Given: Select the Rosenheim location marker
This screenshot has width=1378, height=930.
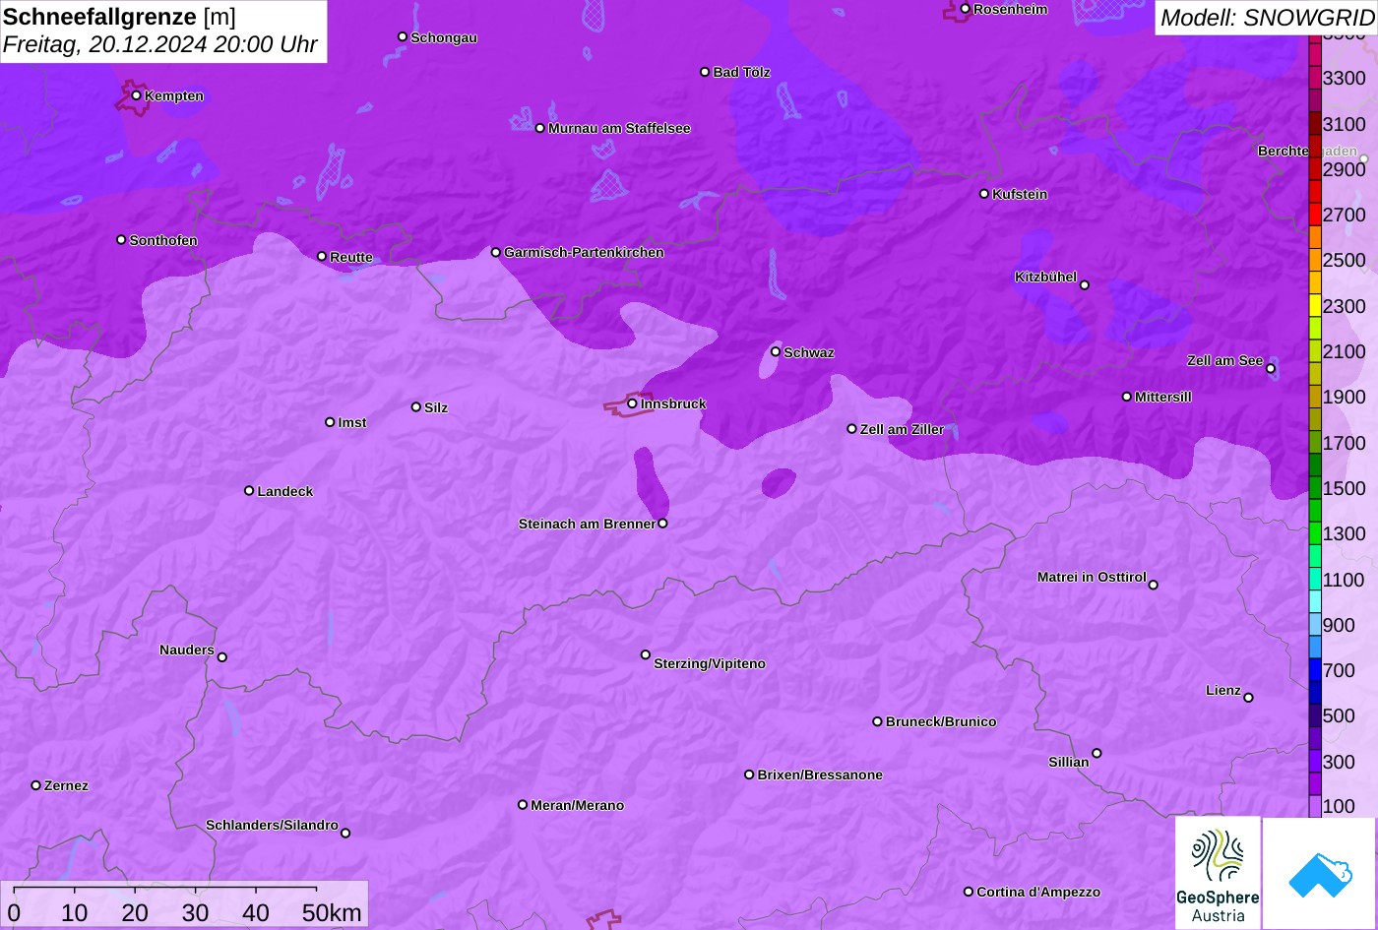Looking at the screenshot, I should point(965,9).
